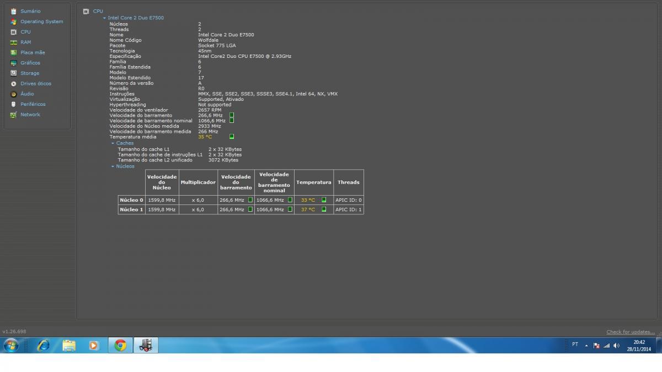Click the Wolfdale code name value
The height and width of the screenshot is (372, 662).
[208, 40]
